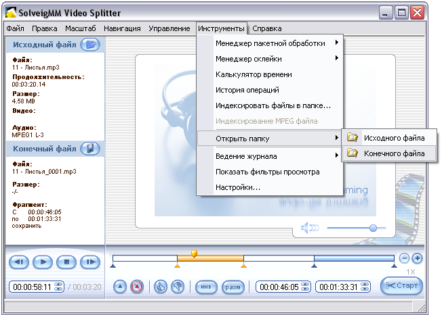This screenshot has height=315, width=442.
Task: Open История операций
Action: point(270,90)
